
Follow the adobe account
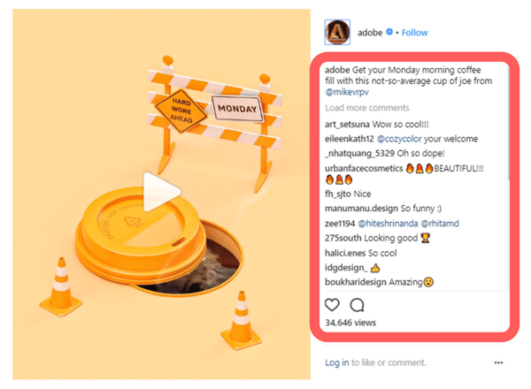coord(415,33)
